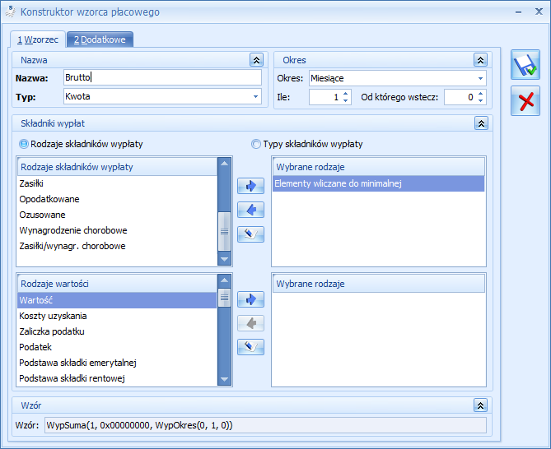551x449 pixels.
Task: Collapse the Nazwa section
Action: pyautogui.click(x=256, y=60)
